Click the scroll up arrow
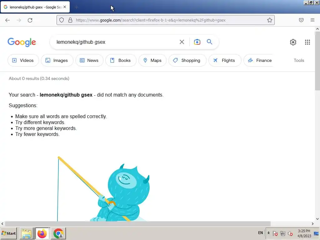Screen dimensions: 320x240 point(317,29)
